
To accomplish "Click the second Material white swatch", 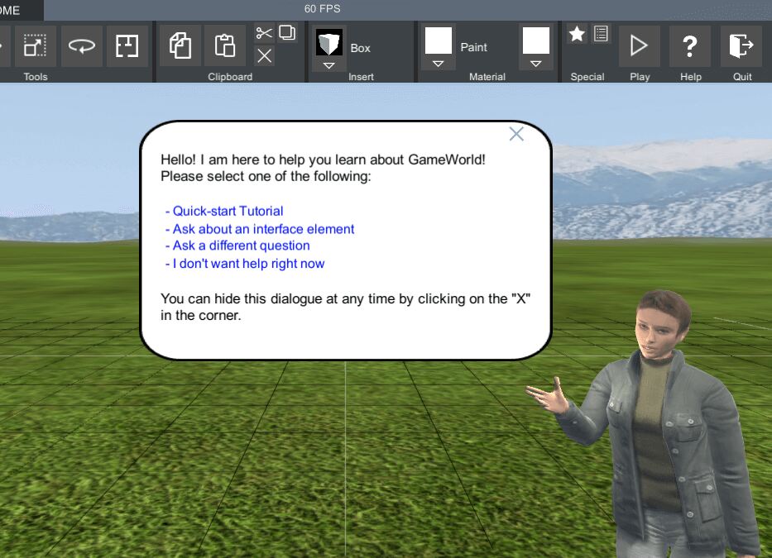I will [536, 41].
